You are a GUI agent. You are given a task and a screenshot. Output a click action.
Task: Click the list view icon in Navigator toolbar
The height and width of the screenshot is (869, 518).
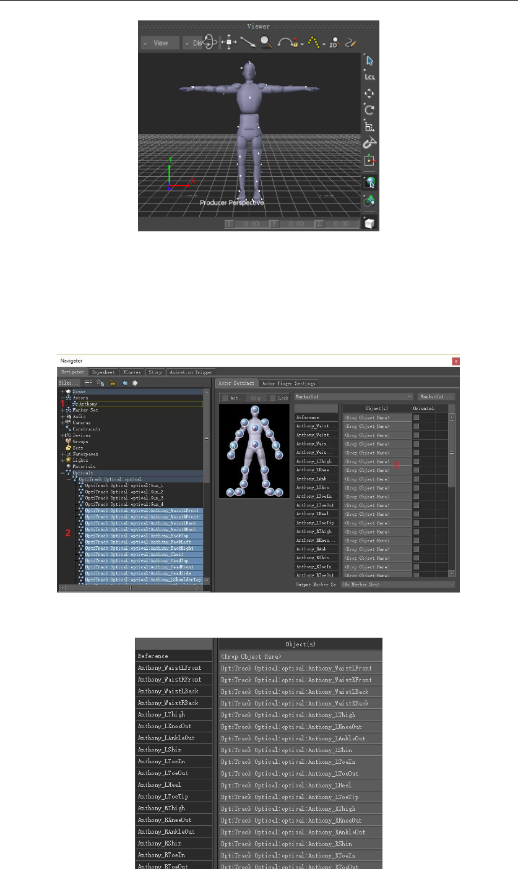(88, 383)
